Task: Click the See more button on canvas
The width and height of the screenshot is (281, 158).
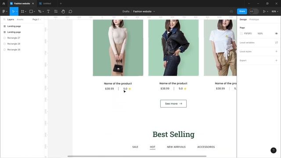Action: (x=173, y=104)
